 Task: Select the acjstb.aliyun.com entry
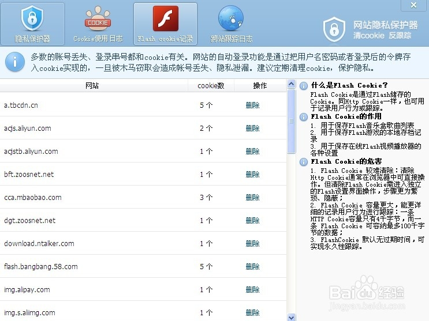pyautogui.click(x=143, y=152)
